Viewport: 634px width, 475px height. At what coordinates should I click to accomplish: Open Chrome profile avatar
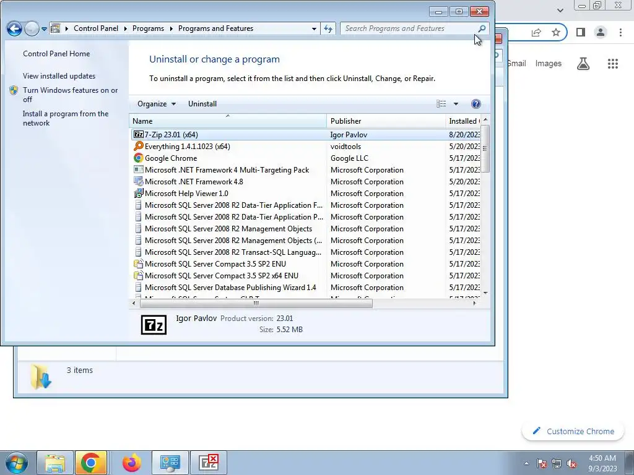[601, 32]
